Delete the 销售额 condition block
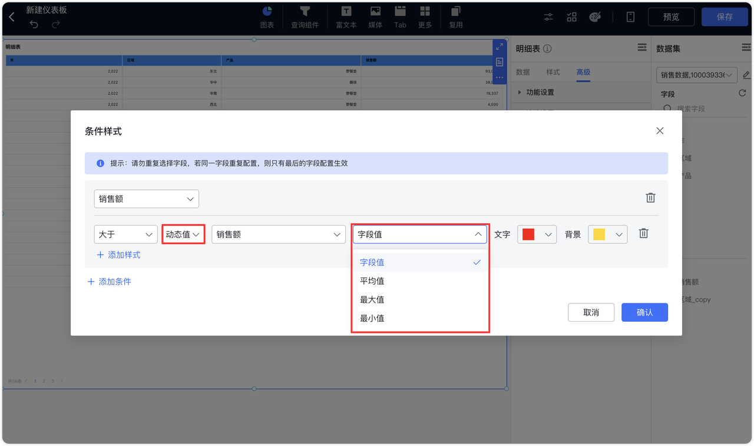The height and width of the screenshot is (446, 754). [650, 198]
